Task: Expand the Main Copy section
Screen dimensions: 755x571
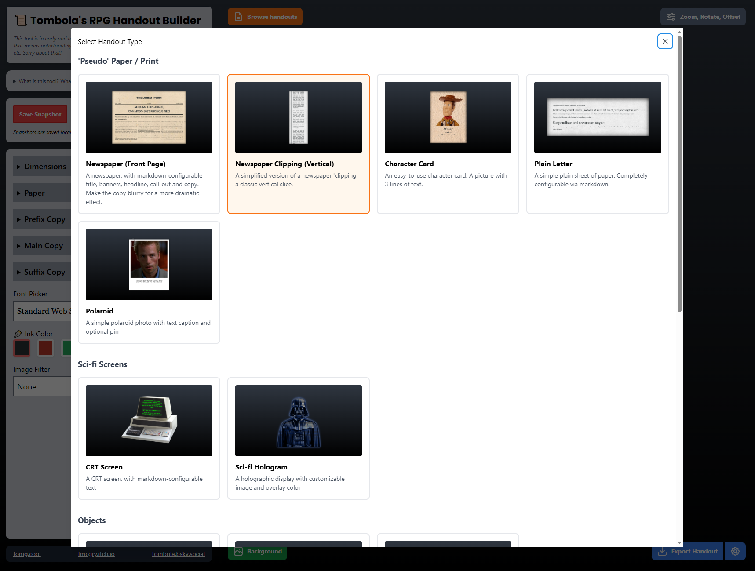Action: coord(42,246)
